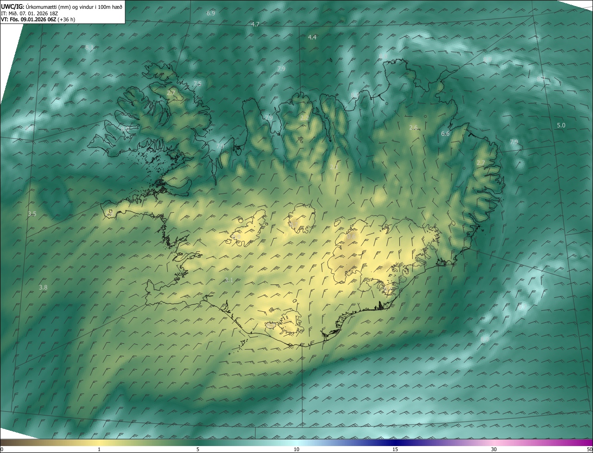Click the colorbar tick labeled 0

(x=2, y=449)
